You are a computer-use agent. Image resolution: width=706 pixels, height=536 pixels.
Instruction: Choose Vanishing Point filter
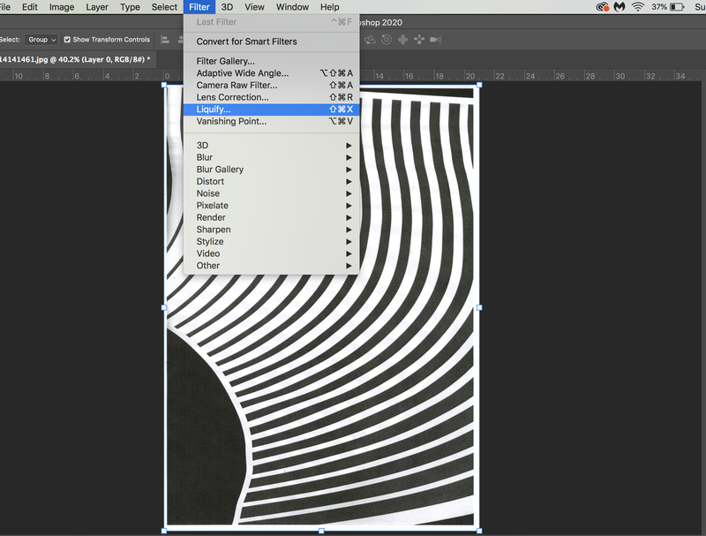point(271,121)
